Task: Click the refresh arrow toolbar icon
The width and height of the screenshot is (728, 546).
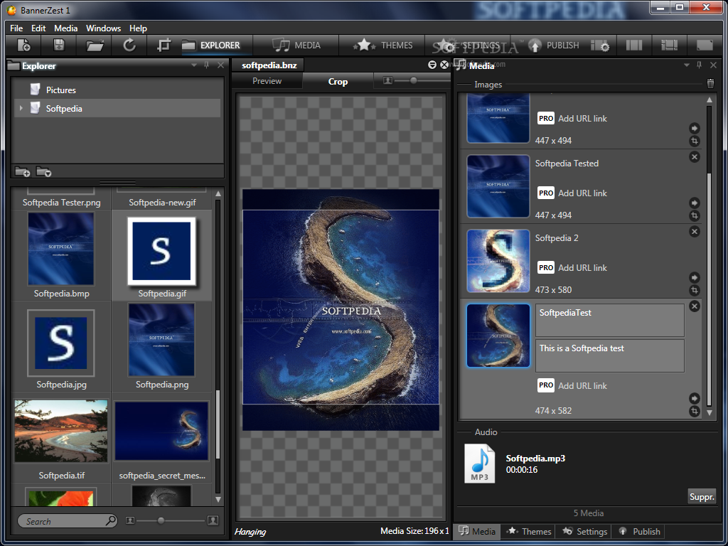Action: (129, 45)
